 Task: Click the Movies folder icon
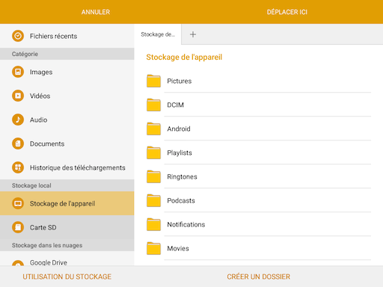pyautogui.click(x=153, y=248)
